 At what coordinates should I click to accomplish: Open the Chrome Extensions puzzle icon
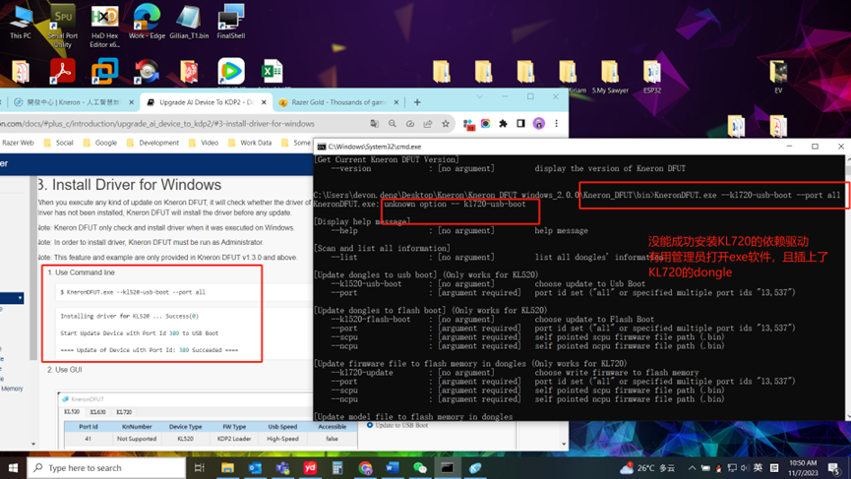(x=503, y=124)
